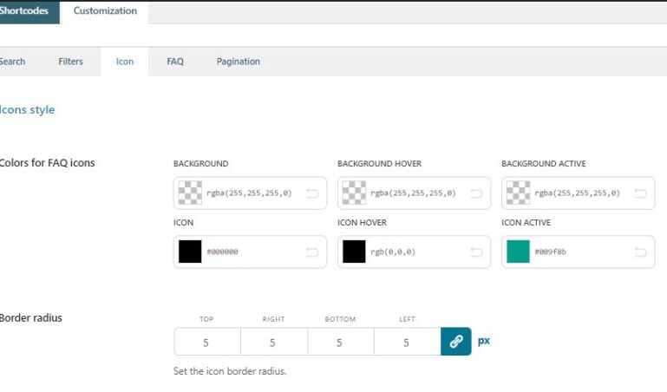667x392 pixels.
Task: Reset the Background color to default
Action: coord(312,193)
